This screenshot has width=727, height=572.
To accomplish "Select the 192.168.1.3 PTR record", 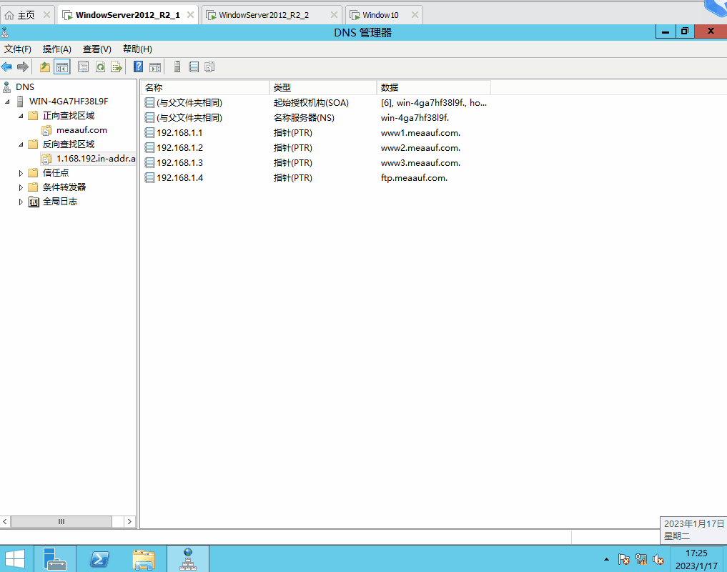I will 316,163.
